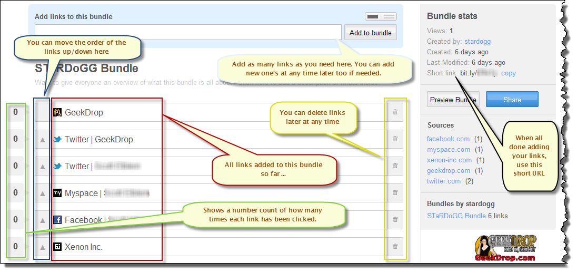
Task: Click the Xenon Inc. favicon icon
Action: point(57,247)
